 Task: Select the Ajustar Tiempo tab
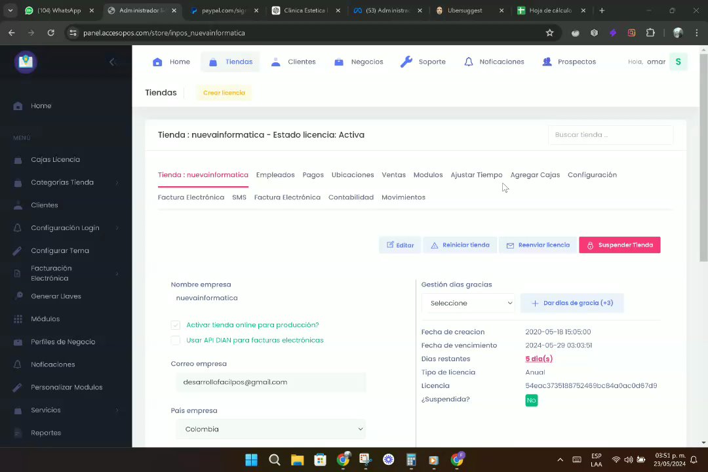pyautogui.click(x=477, y=175)
